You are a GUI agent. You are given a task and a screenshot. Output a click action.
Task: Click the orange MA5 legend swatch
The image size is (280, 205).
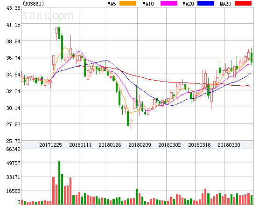pyautogui.click(x=128, y=3)
